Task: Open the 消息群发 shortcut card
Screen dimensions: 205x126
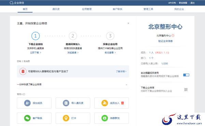Action: (111, 118)
